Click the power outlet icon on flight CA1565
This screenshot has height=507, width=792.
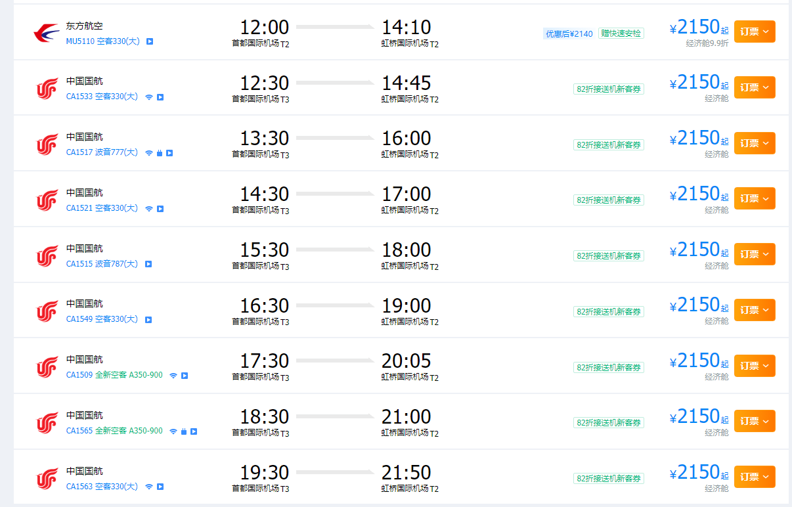pos(184,431)
